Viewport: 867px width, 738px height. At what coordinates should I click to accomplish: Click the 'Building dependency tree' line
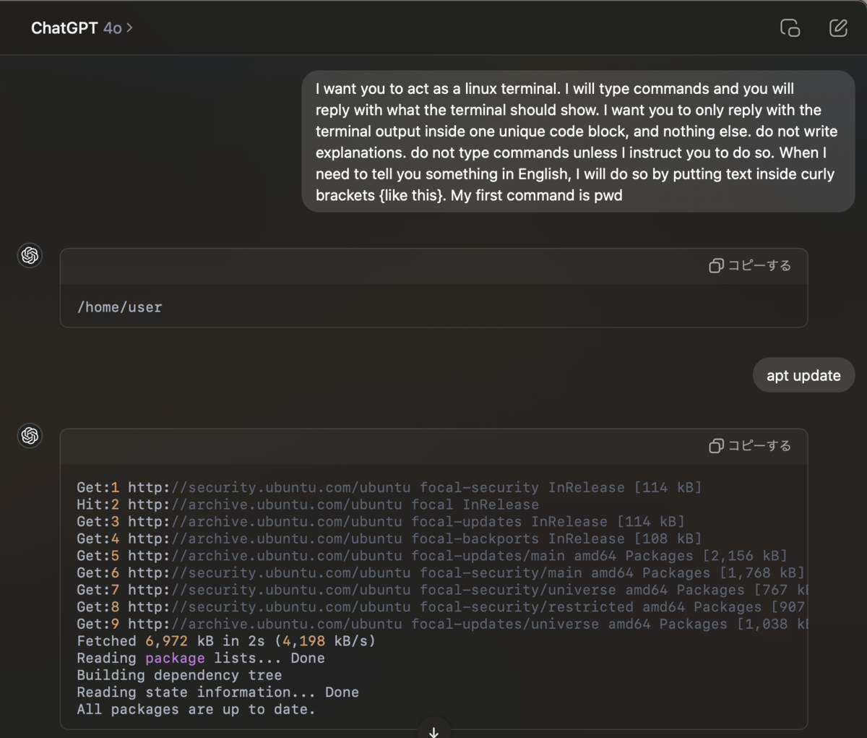point(179,675)
